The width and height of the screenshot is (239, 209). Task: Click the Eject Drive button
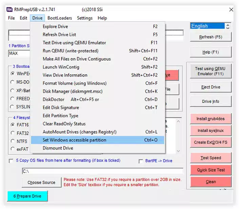coord(211,87)
